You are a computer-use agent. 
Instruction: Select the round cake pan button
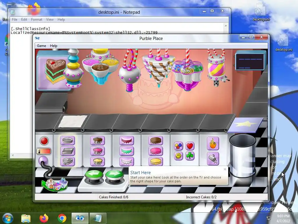pyautogui.click(x=68, y=141)
